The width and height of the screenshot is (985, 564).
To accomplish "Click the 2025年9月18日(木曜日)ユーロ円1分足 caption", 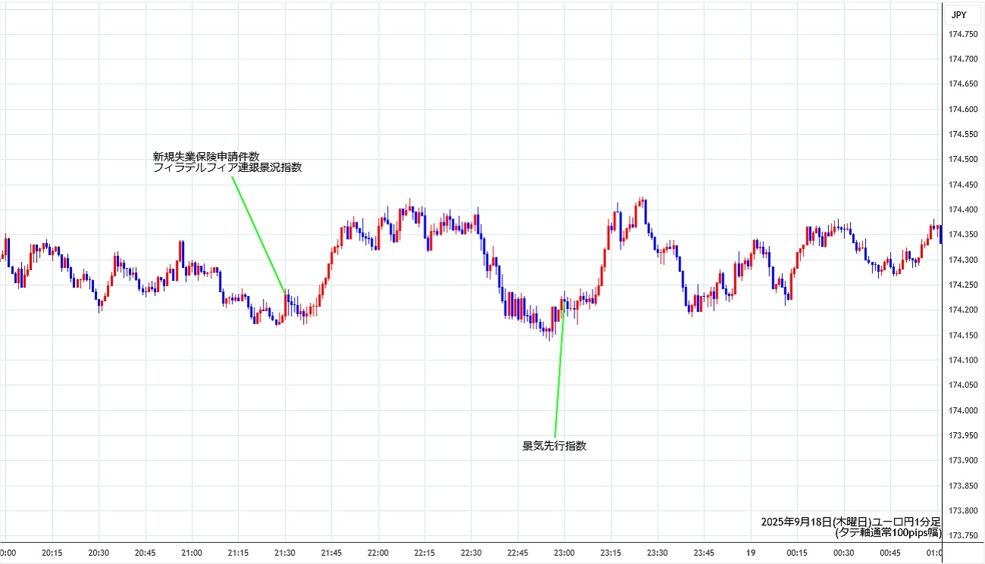I will 851,522.
